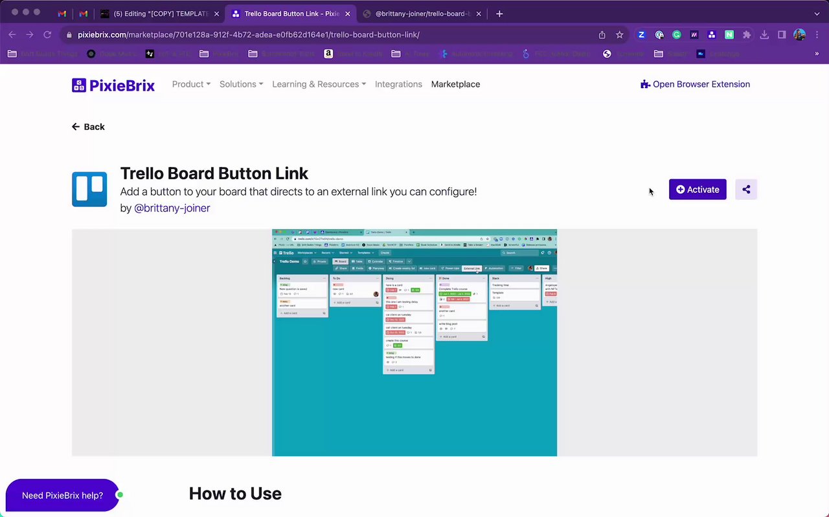This screenshot has width=829, height=517.
Task: Open the Chrome three-dot menu
Action: coord(816,35)
